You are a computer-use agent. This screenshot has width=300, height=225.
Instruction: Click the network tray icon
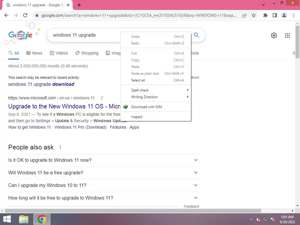pos(265,219)
